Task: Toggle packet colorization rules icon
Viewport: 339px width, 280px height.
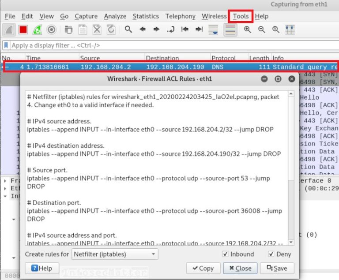Action: click(x=230, y=30)
